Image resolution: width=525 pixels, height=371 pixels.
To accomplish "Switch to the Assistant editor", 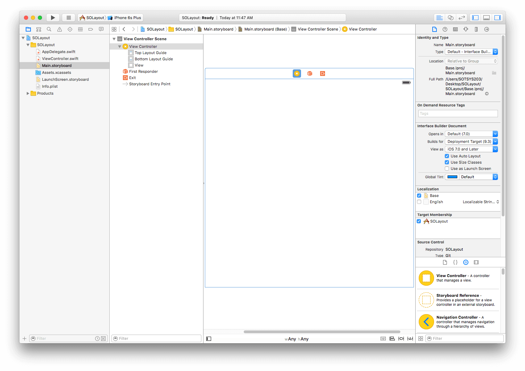I will pos(451,18).
